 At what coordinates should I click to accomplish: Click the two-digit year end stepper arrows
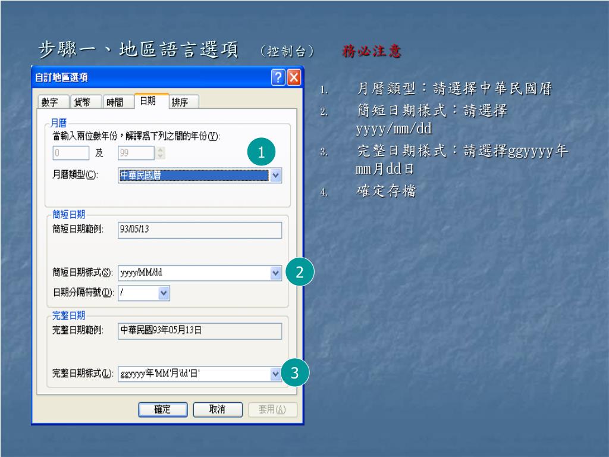point(160,153)
